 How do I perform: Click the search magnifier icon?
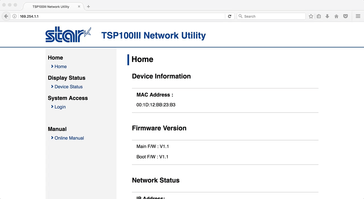pyautogui.click(x=240, y=16)
